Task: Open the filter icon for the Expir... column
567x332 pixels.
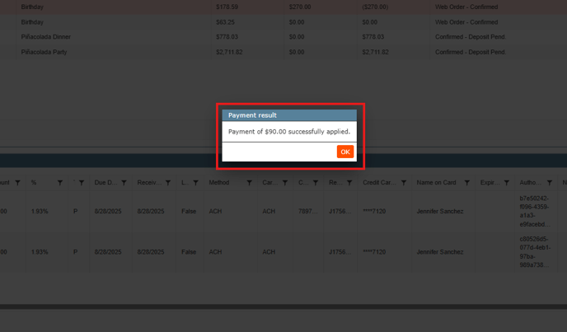Action: click(x=507, y=183)
